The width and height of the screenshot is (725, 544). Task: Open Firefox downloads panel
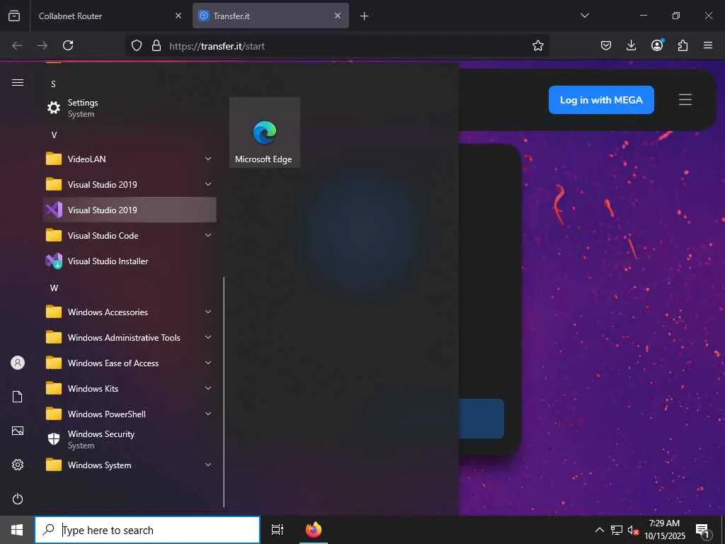coord(631,45)
